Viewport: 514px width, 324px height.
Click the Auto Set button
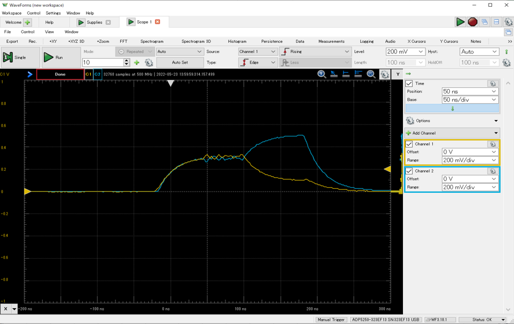[x=180, y=63]
